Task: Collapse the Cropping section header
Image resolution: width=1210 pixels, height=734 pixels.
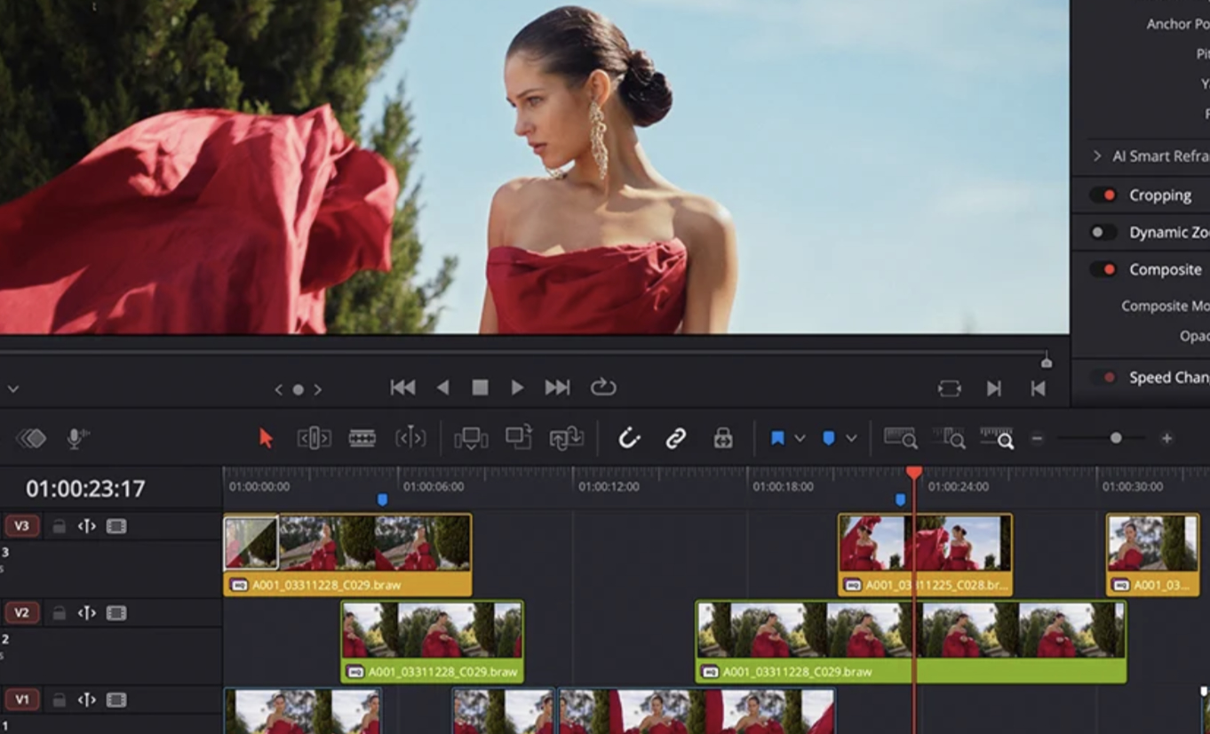Action: point(1160,195)
